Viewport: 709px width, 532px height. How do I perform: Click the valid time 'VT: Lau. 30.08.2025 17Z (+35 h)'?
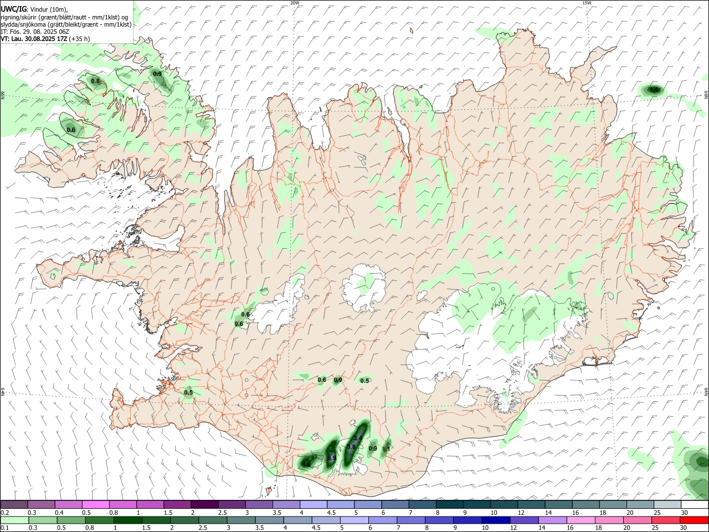click(45, 39)
